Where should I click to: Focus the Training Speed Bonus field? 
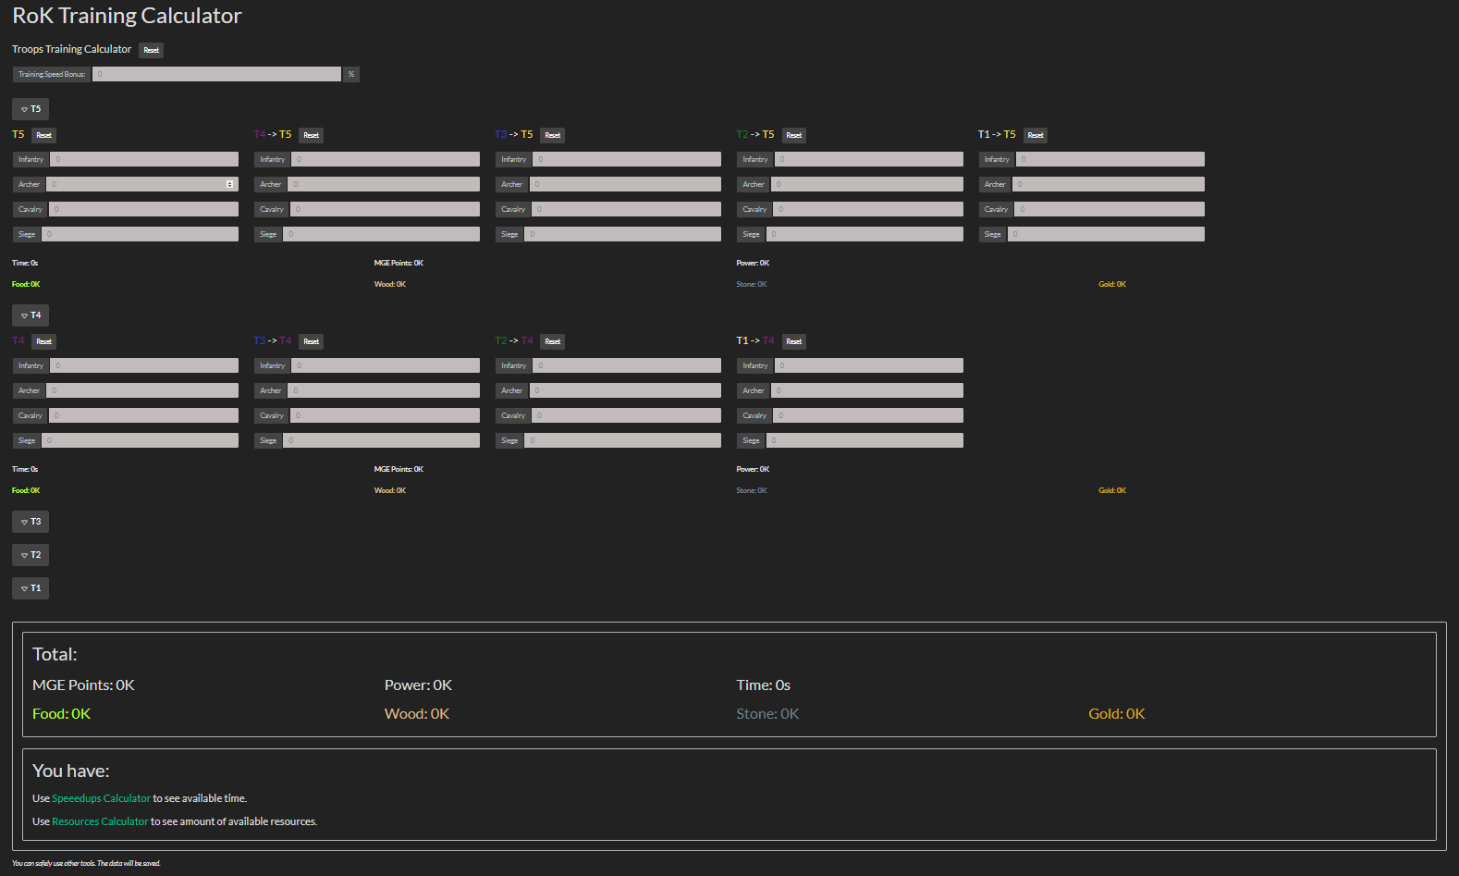(x=216, y=74)
